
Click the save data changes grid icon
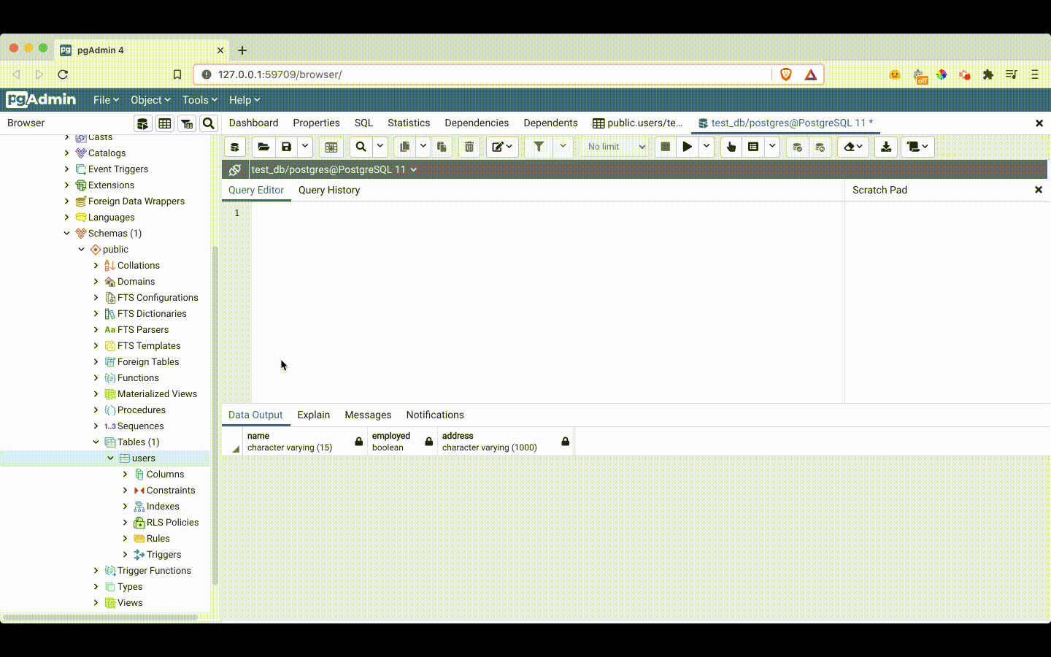click(x=331, y=147)
